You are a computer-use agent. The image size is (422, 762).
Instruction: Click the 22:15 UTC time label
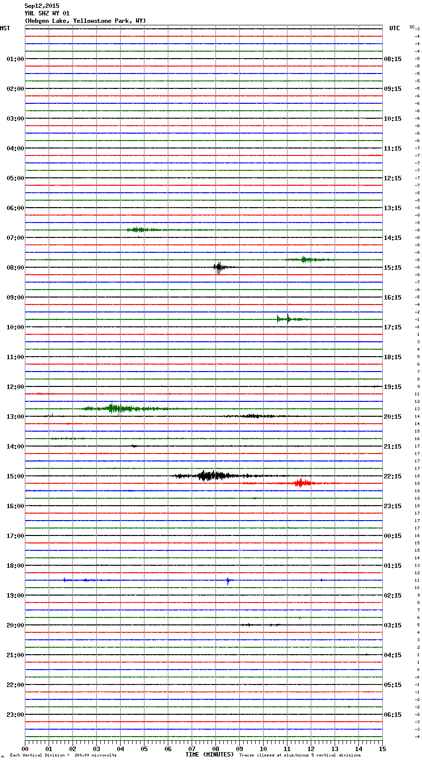point(393,476)
